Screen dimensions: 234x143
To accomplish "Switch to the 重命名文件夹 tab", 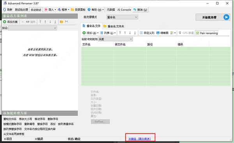I will [x=114, y=26].
